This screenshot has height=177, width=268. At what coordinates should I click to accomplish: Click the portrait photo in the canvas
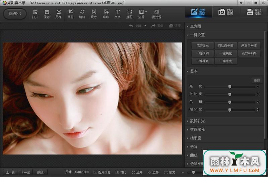point(92,98)
